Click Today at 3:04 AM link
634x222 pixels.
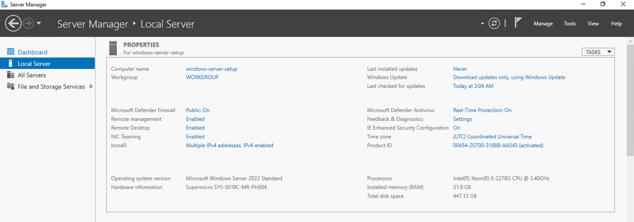pos(473,86)
